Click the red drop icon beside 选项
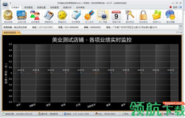 (171, 7)
